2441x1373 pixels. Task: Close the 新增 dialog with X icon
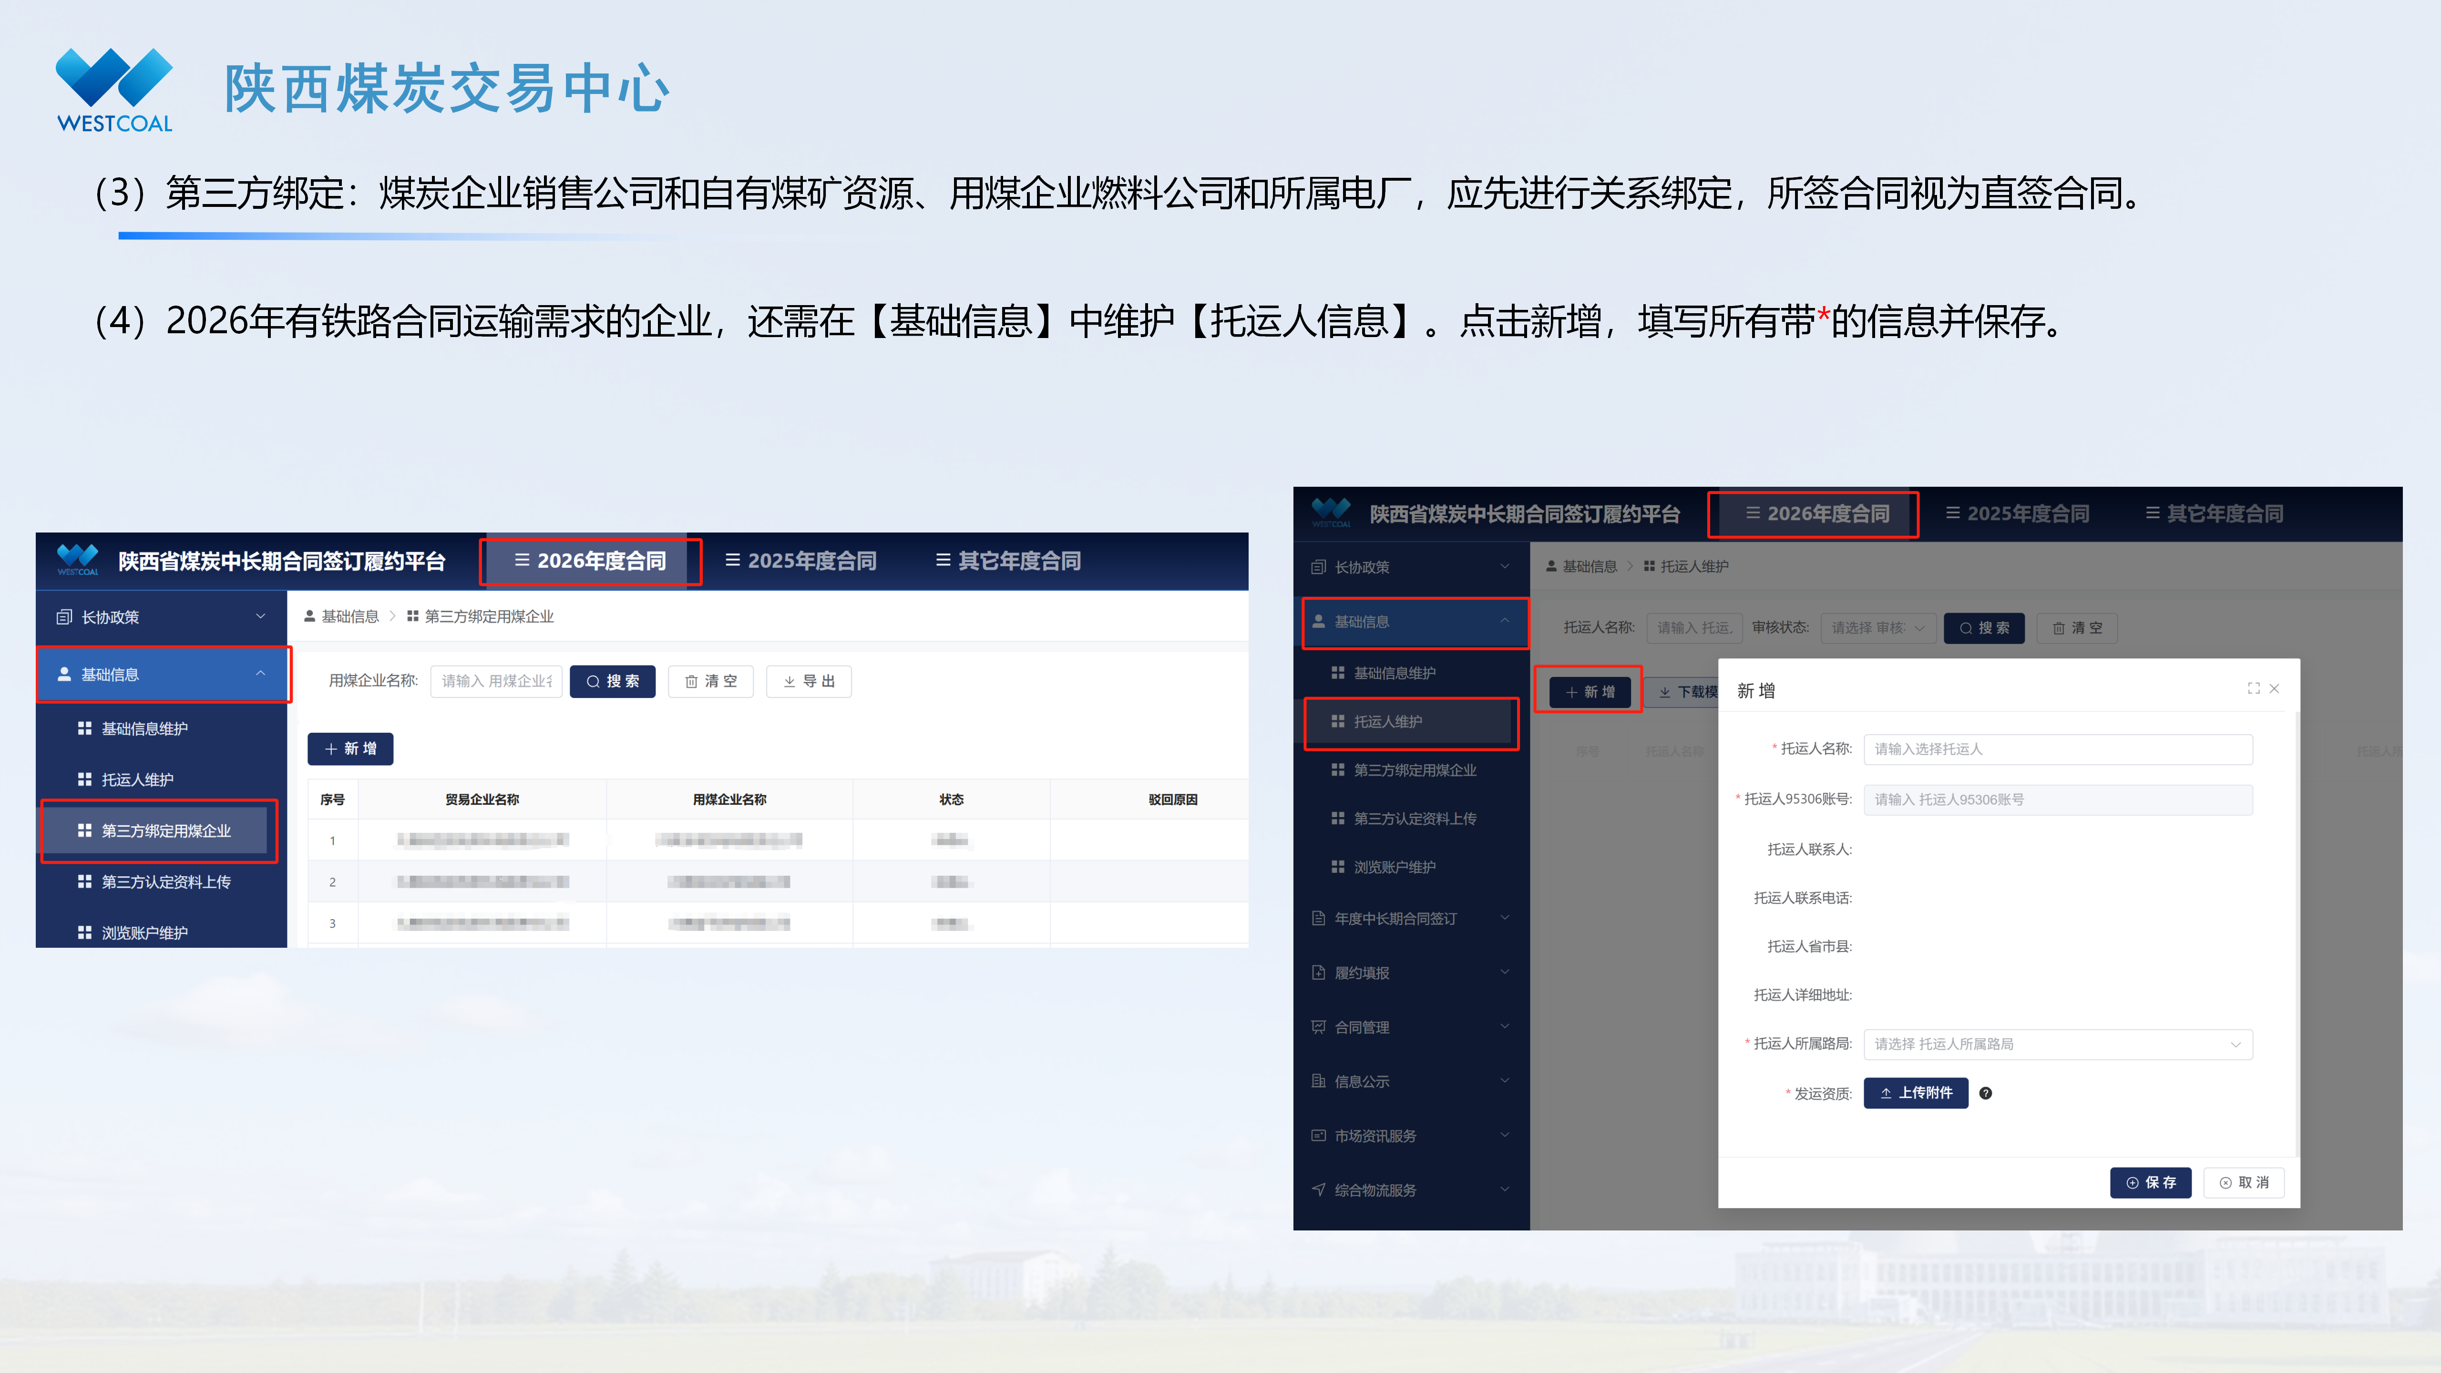click(2274, 689)
